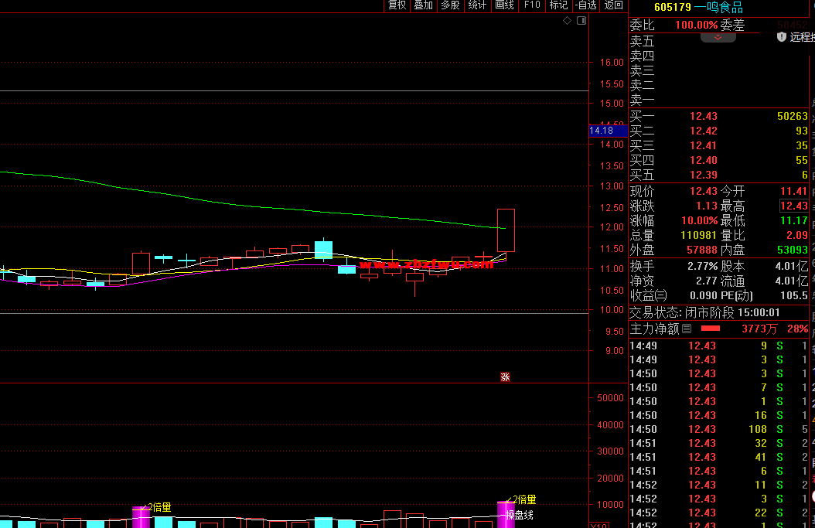Click boxed 最高 value 12.43
The width and height of the screenshot is (815, 528).
[x=793, y=206]
